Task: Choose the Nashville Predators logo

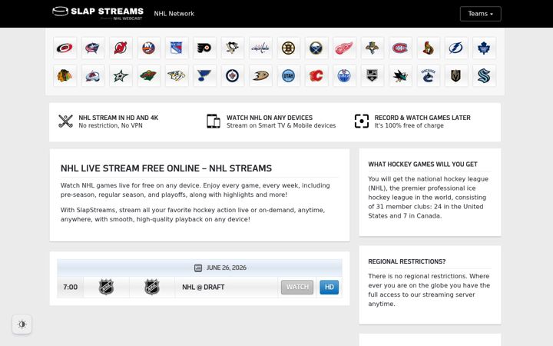Action: pyautogui.click(x=177, y=75)
